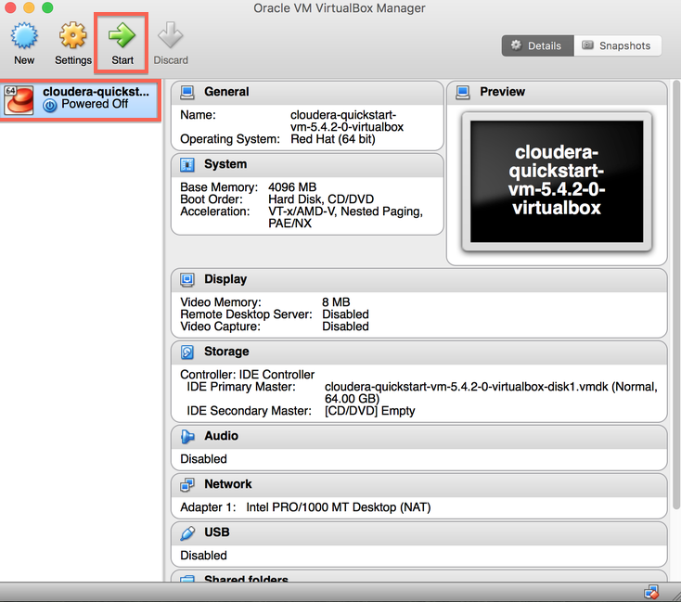This screenshot has height=602, width=681.
Task: Click the Discard toolbar icon
Action: pyautogui.click(x=171, y=35)
